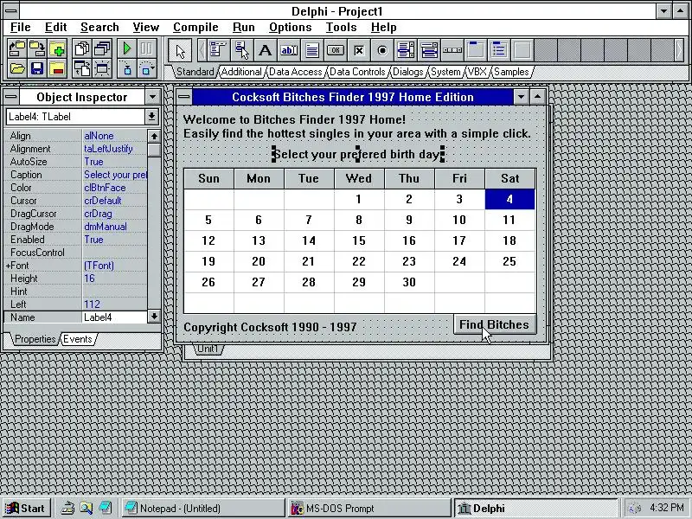Select the ListBox component icon
692x519 pixels.
coord(406,50)
